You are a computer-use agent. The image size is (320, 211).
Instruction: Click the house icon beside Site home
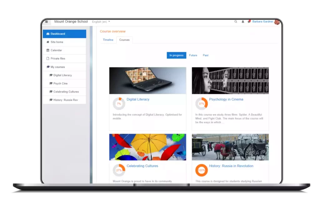pos(48,42)
